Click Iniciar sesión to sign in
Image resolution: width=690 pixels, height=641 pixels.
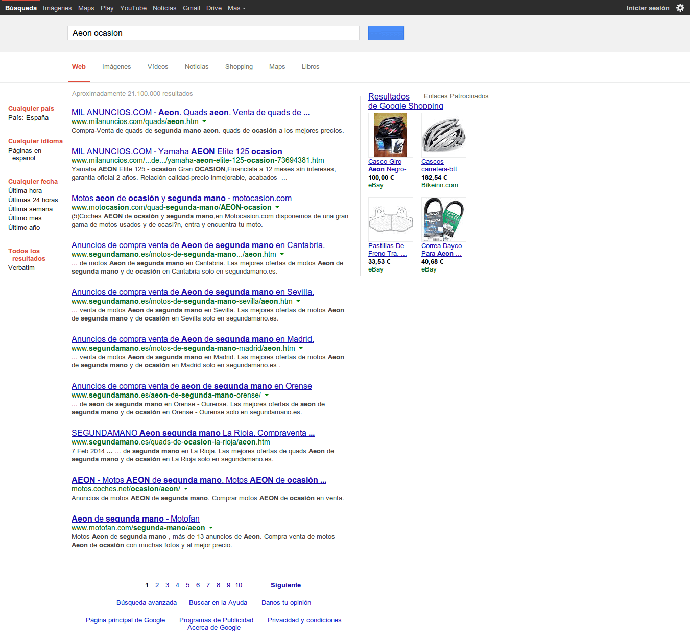pyautogui.click(x=648, y=8)
